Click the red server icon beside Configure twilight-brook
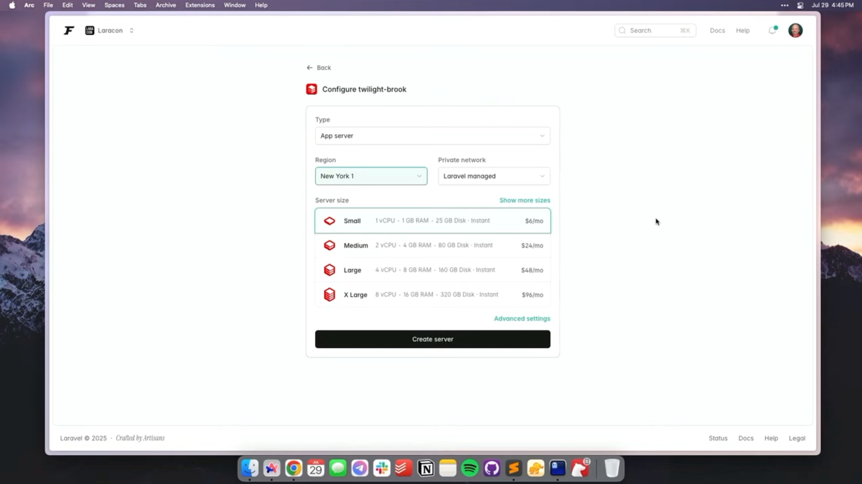This screenshot has height=484, width=862. pos(312,89)
